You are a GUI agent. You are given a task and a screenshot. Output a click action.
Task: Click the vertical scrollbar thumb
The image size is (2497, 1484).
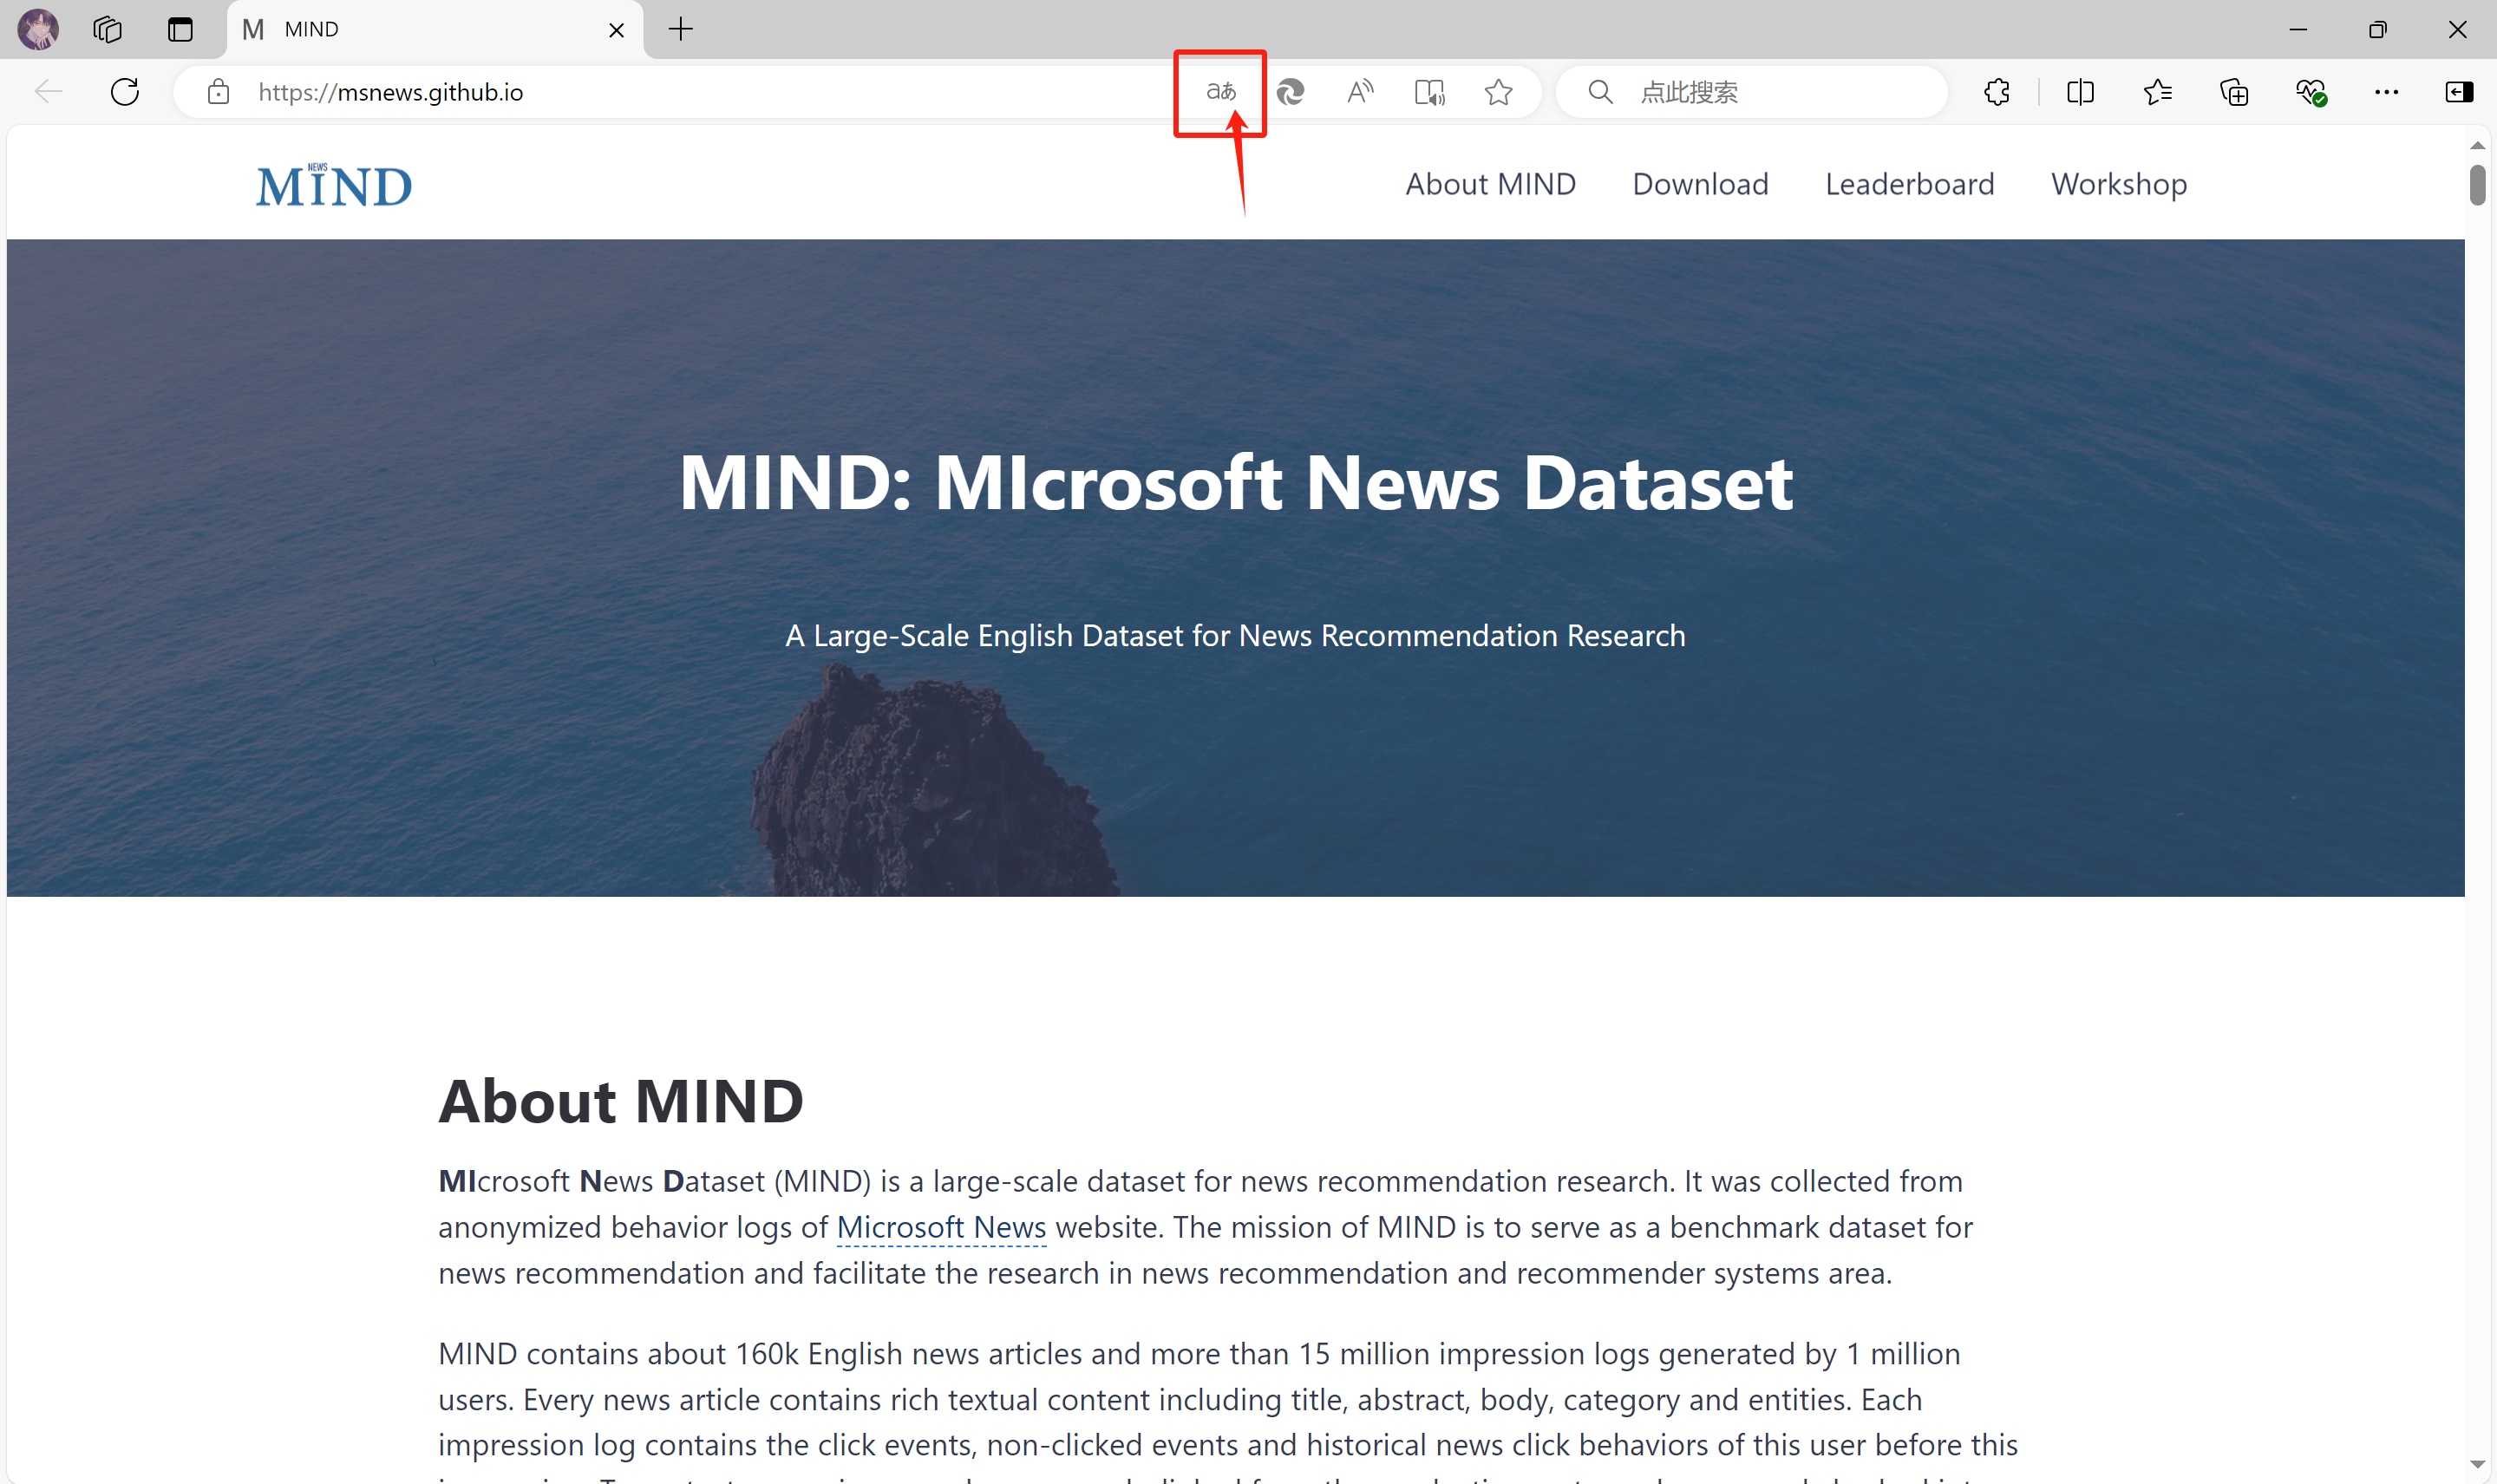[2476, 185]
